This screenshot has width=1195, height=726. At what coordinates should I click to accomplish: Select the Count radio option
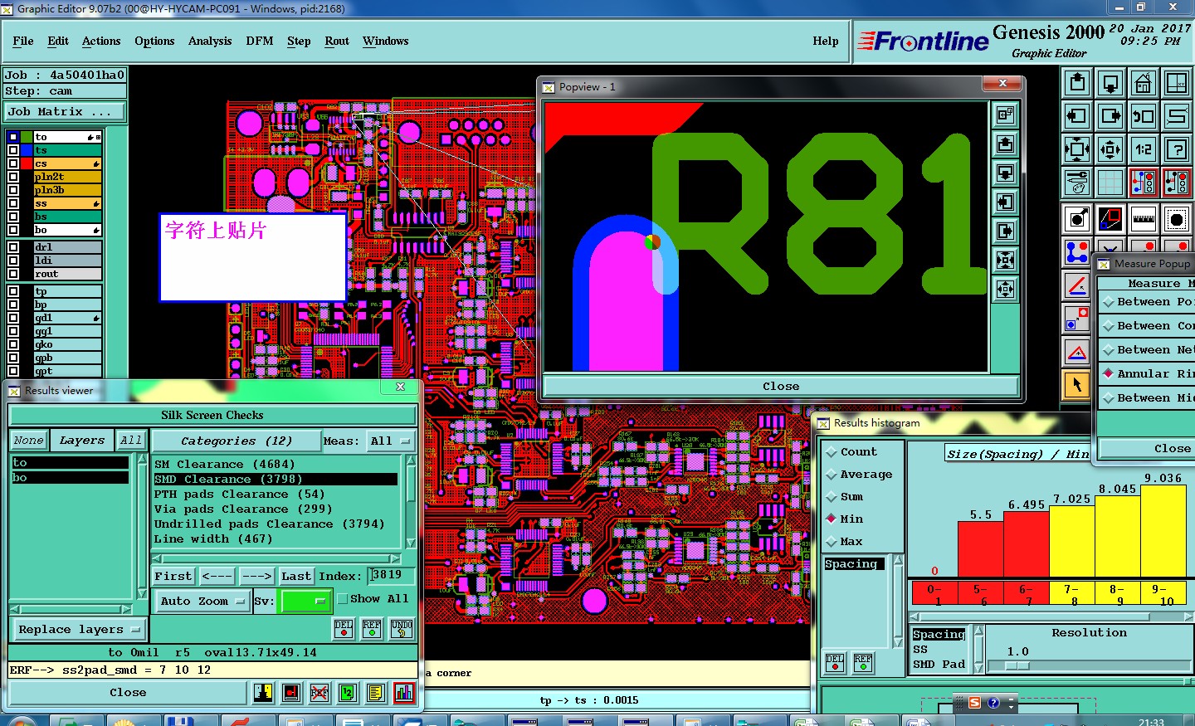832,452
